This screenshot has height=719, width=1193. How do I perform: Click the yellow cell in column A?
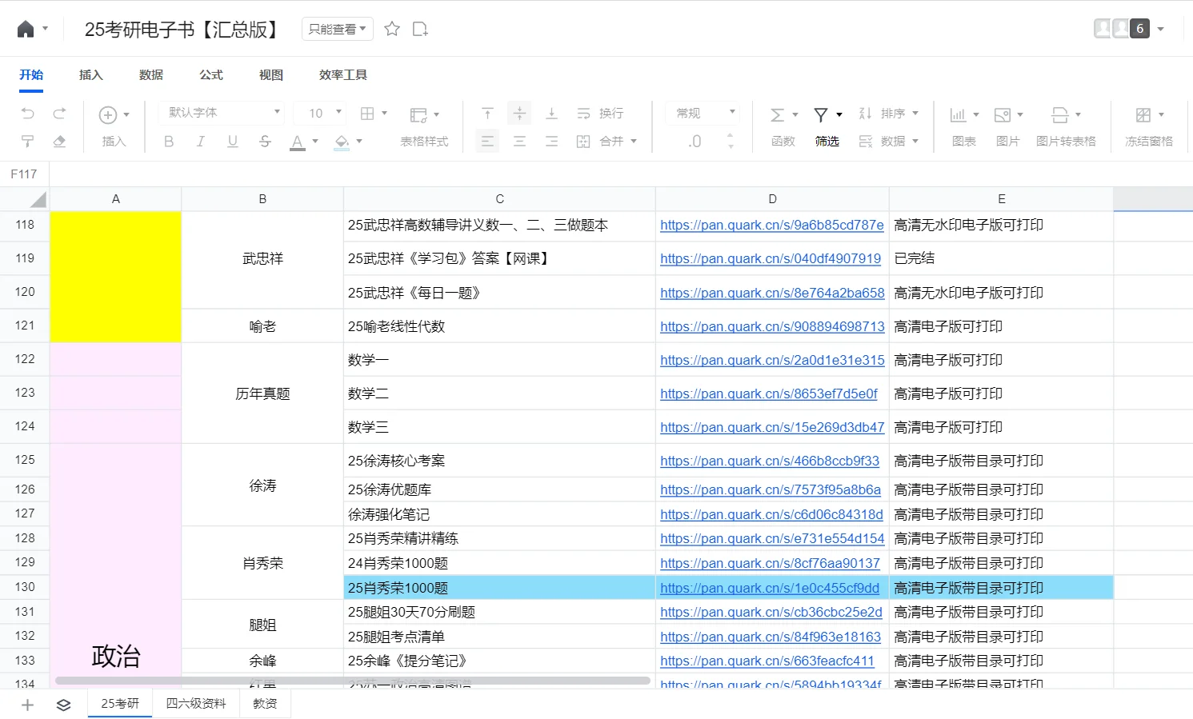coord(116,277)
